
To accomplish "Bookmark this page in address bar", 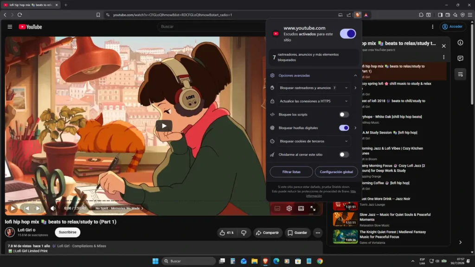I will pyautogui.click(x=98, y=15).
